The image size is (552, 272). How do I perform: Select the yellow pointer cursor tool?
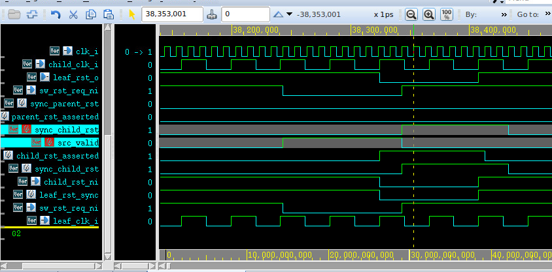[132, 14]
